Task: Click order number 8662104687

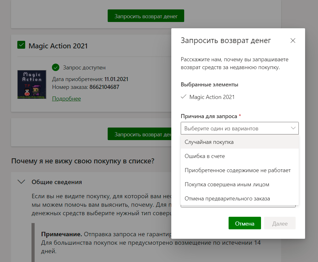Action: 104,87
